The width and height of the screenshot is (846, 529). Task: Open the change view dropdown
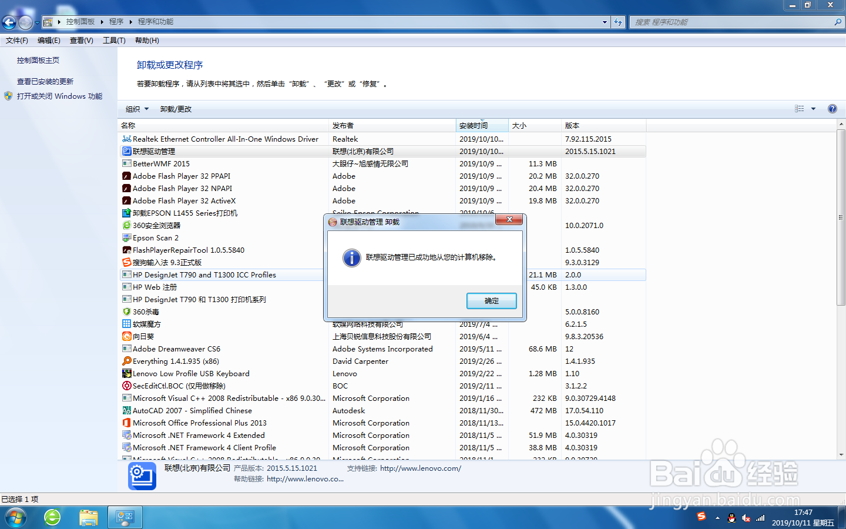[813, 108]
